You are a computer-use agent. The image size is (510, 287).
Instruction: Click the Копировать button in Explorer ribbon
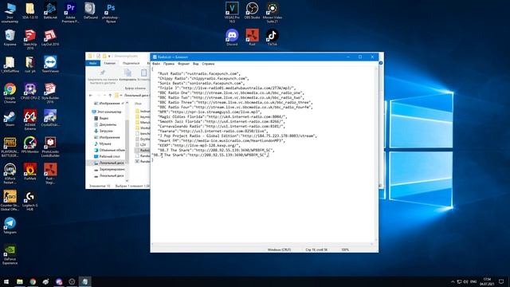pos(127,75)
